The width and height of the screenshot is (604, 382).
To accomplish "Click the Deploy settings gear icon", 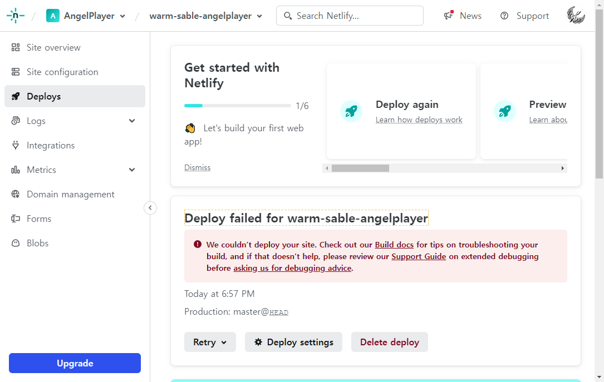I will [258, 342].
